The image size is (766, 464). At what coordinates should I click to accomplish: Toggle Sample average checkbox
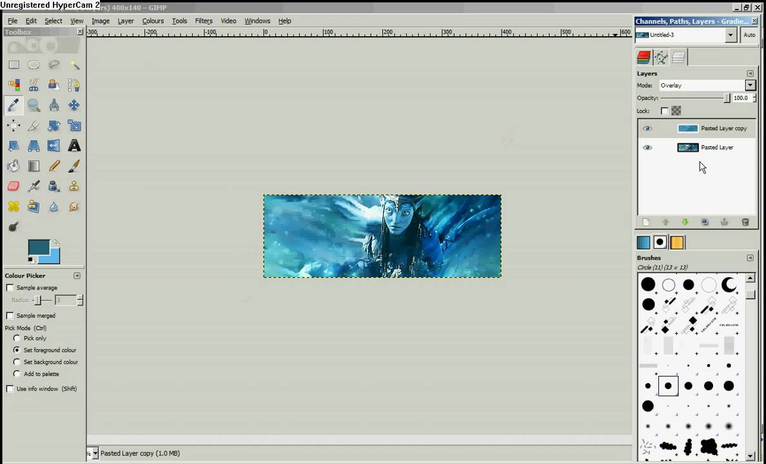(x=10, y=287)
